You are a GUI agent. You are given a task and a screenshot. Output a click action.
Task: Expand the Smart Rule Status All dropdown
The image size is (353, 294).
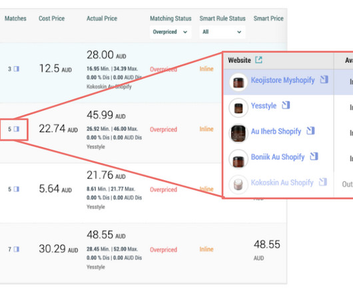click(x=222, y=32)
